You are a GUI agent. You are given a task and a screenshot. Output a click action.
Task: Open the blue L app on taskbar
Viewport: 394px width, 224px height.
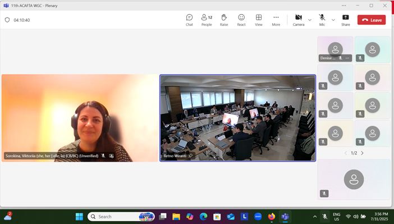tap(244, 217)
